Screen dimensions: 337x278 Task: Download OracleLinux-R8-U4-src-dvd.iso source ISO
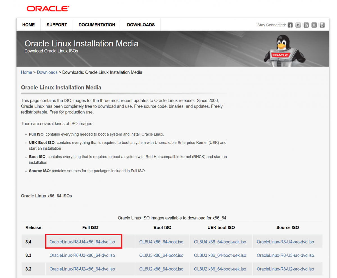click(x=288, y=241)
